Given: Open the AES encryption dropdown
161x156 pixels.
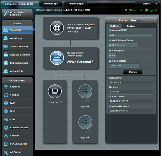Looking at the screenshot, I should pos(112,55).
